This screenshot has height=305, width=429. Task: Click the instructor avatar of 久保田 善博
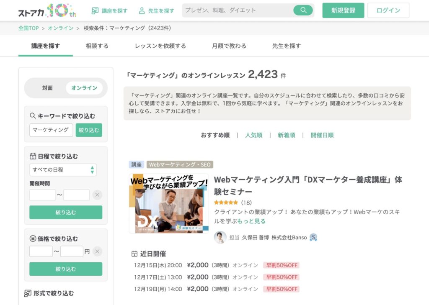click(x=220, y=237)
